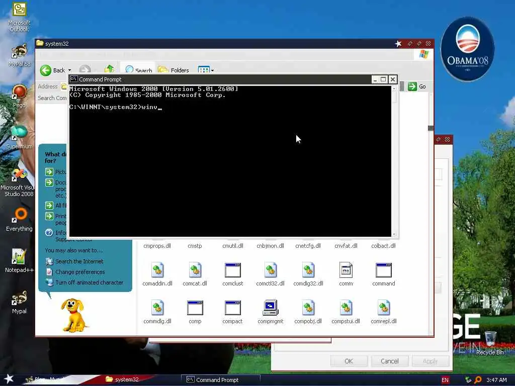Select the colbact.dll file label
This screenshot has height=386, width=515.
pyautogui.click(x=383, y=246)
